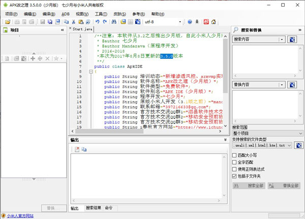Screen dimensions: 305x219
Task: Open the utf-8 encoding dropdown
Action: pos(180,22)
